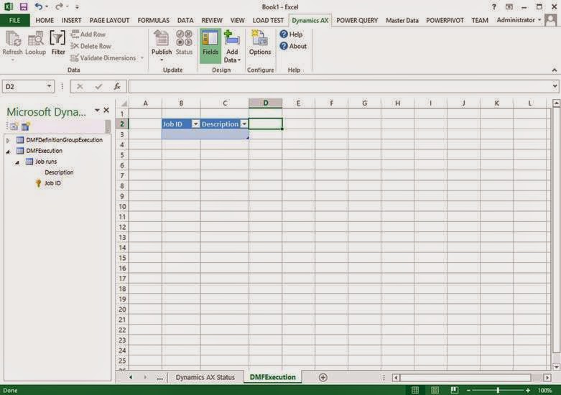Click the Select All corner button

(123, 103)
